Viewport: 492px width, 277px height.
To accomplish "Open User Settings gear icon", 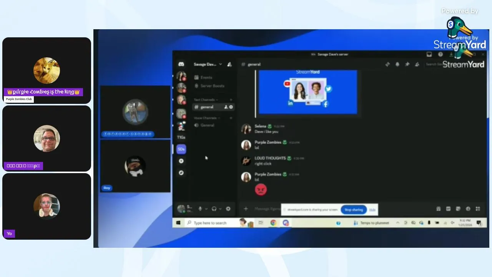I will pos(228,209).
